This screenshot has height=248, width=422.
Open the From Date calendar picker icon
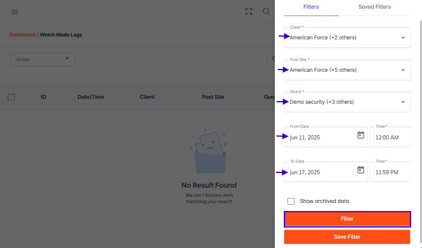(360, 135)
